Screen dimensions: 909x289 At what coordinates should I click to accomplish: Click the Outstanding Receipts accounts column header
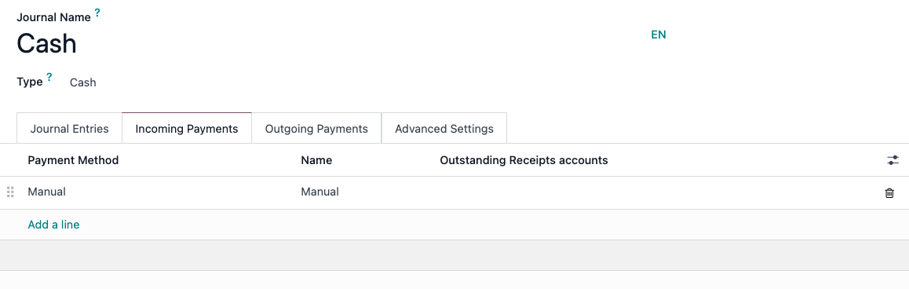tap(524, 160)
